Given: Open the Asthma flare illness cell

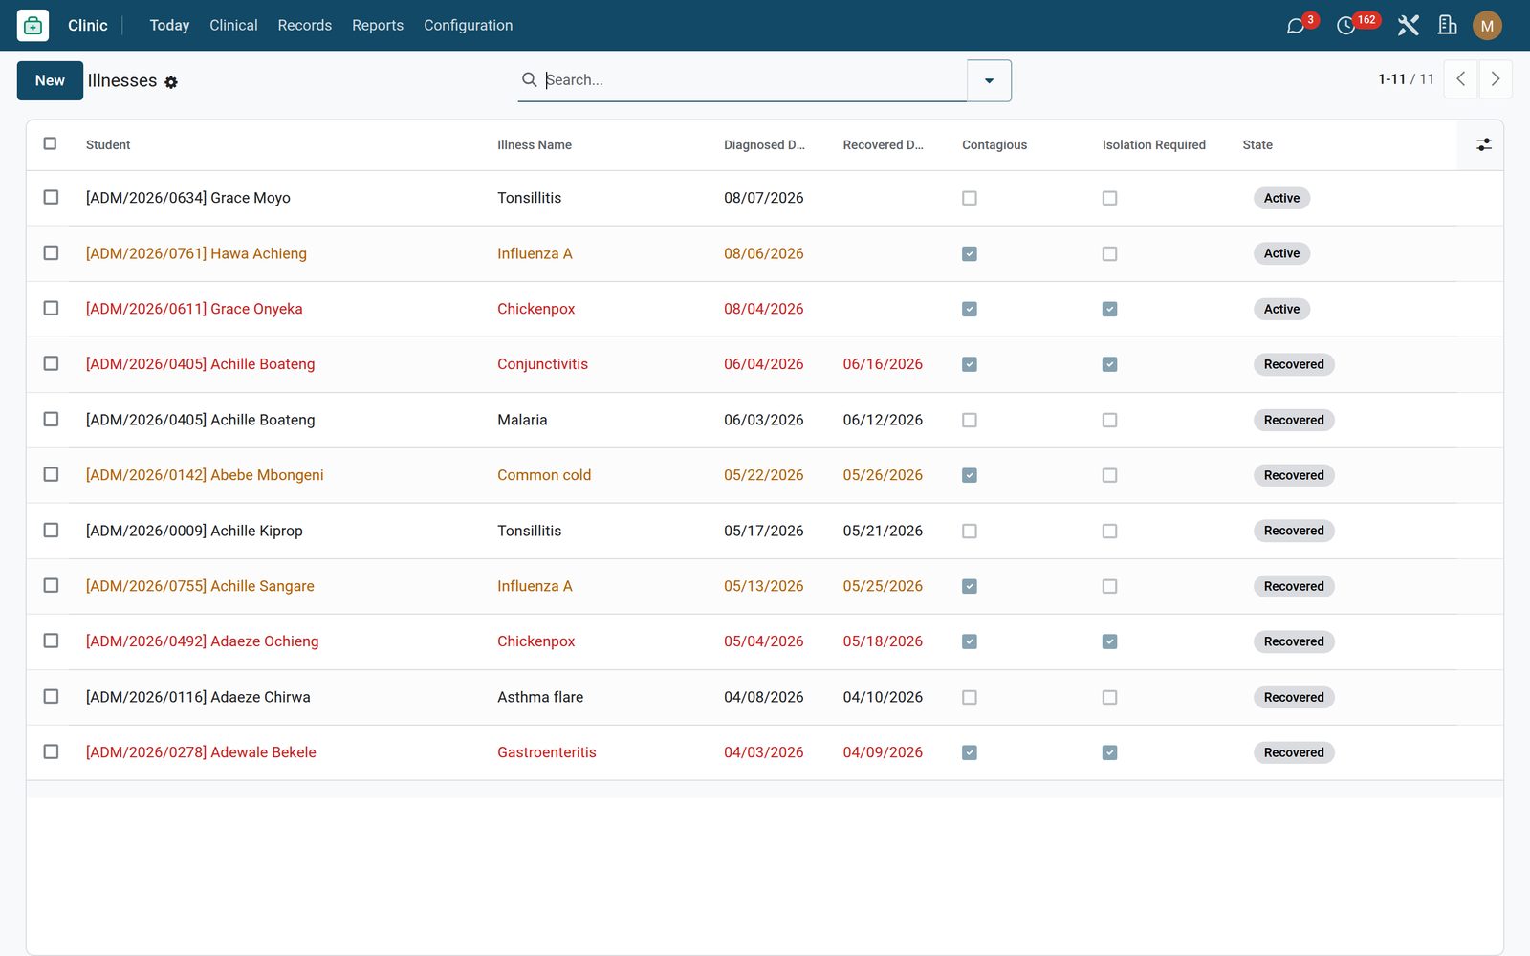Looking at the screenshot, I should coord(540,697).
